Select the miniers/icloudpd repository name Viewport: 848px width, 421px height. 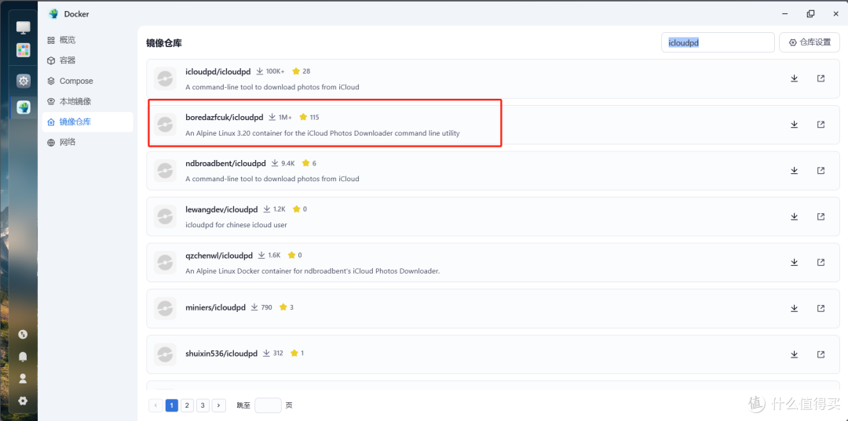215,307
